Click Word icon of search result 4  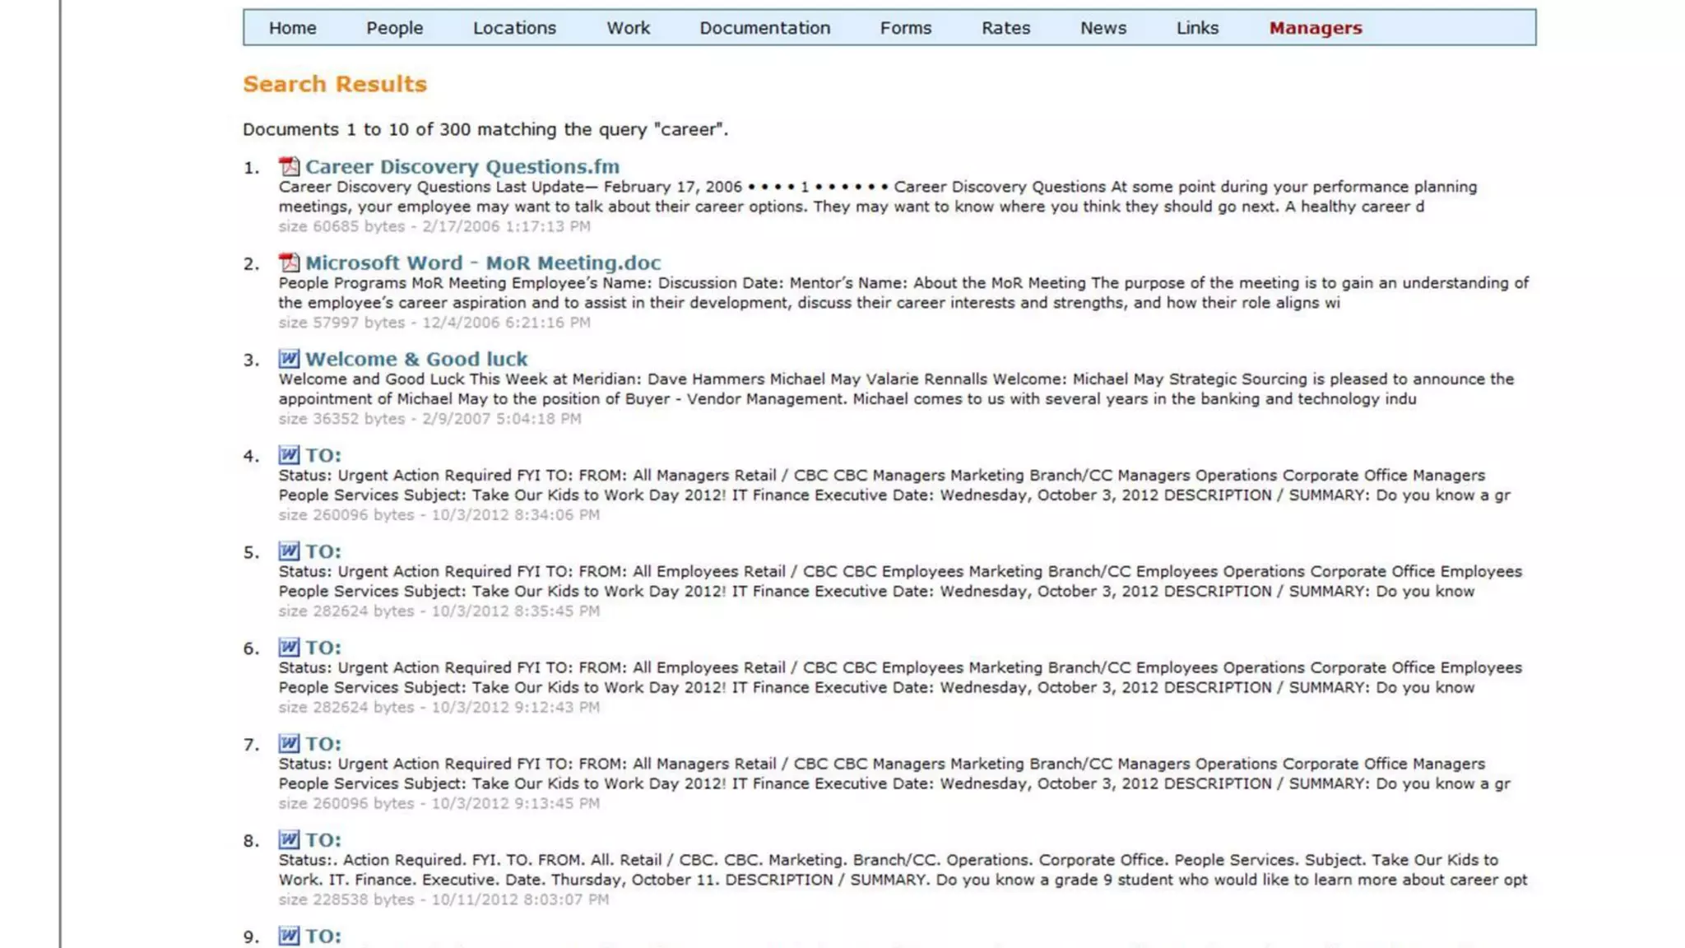pyautogui.click(x=289, y=455)
